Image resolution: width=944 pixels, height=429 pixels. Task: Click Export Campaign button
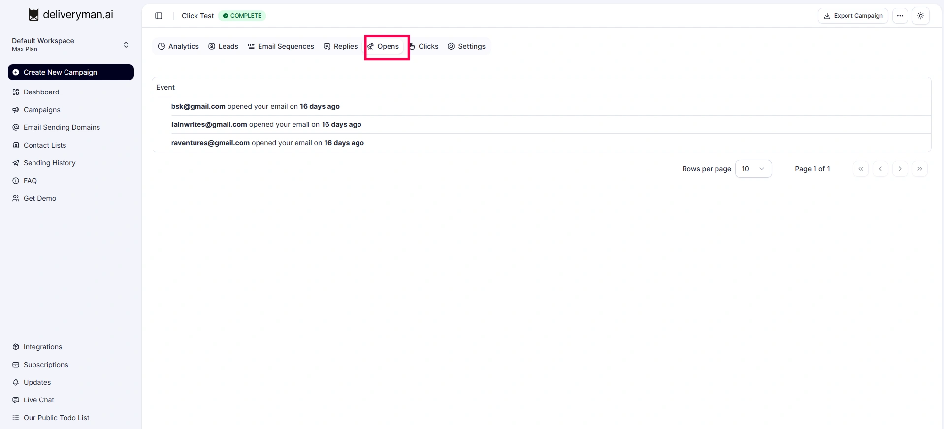(x=853, y=16)
